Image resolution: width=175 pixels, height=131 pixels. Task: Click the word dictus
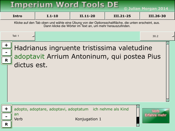tap(24, 65)
